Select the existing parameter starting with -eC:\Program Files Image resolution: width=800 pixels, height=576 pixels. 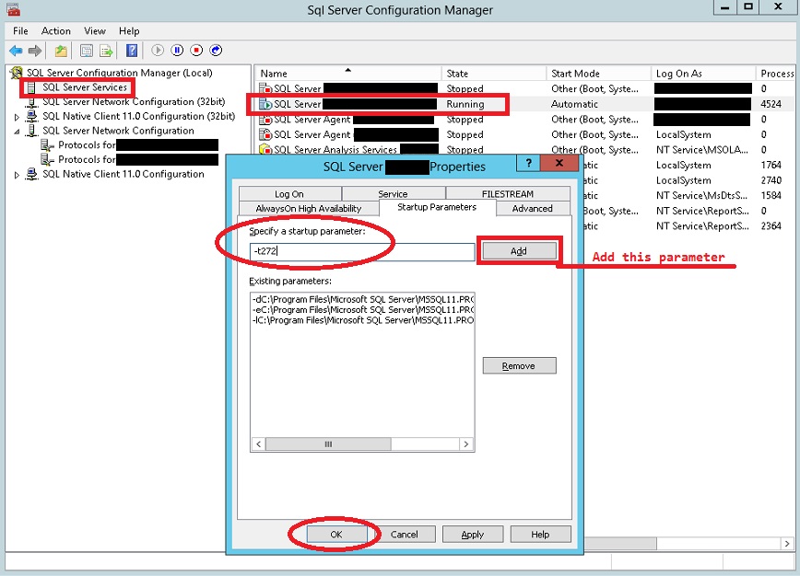coord(363,310)
